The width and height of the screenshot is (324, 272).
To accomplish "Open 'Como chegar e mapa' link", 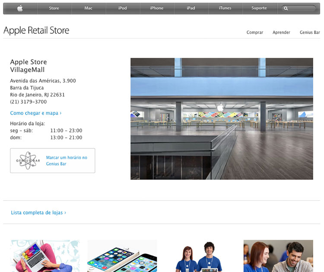I will 36,113.
